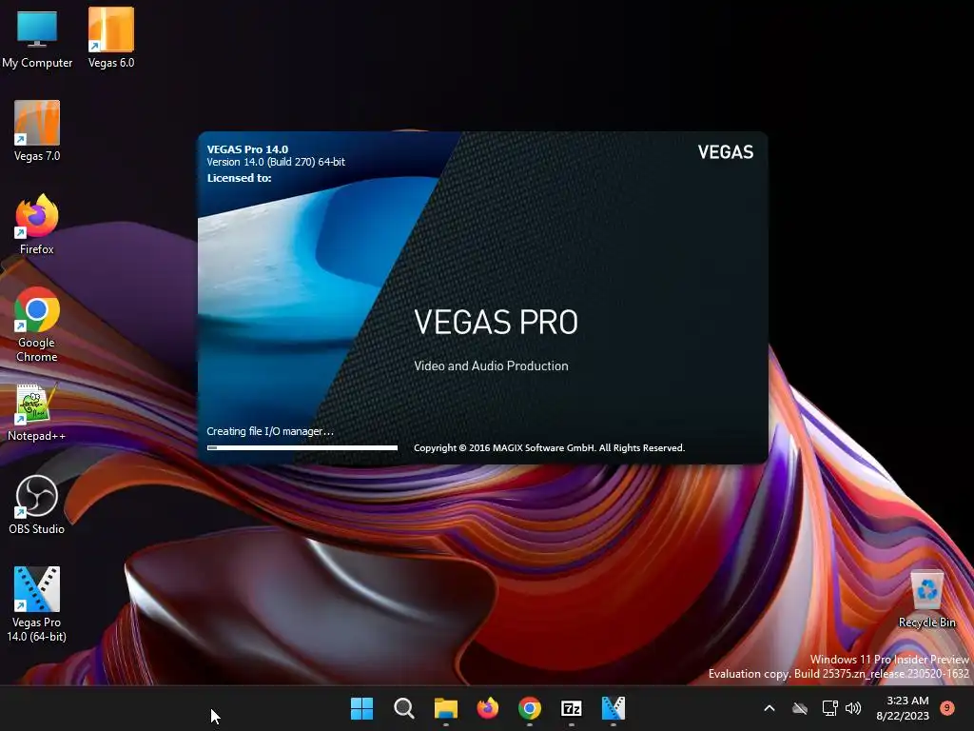This screenshot has width=974, height=731.
Task: Open the volume control tray icon
Action: coord(853,708)
